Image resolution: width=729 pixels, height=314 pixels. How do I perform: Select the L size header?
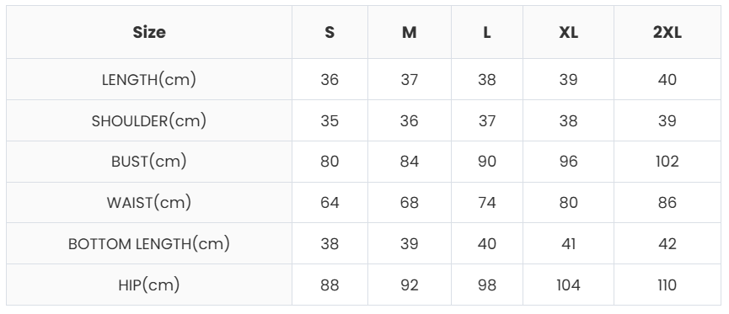tap(487, 33)
